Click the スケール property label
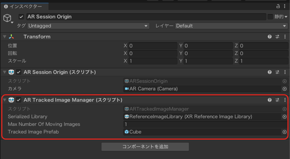 pyautogui.click(x=17, y=61)
